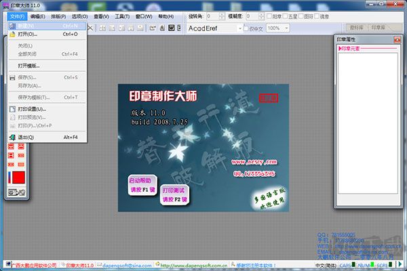Open 打开模板 (Open Template) menu entry

28,66
